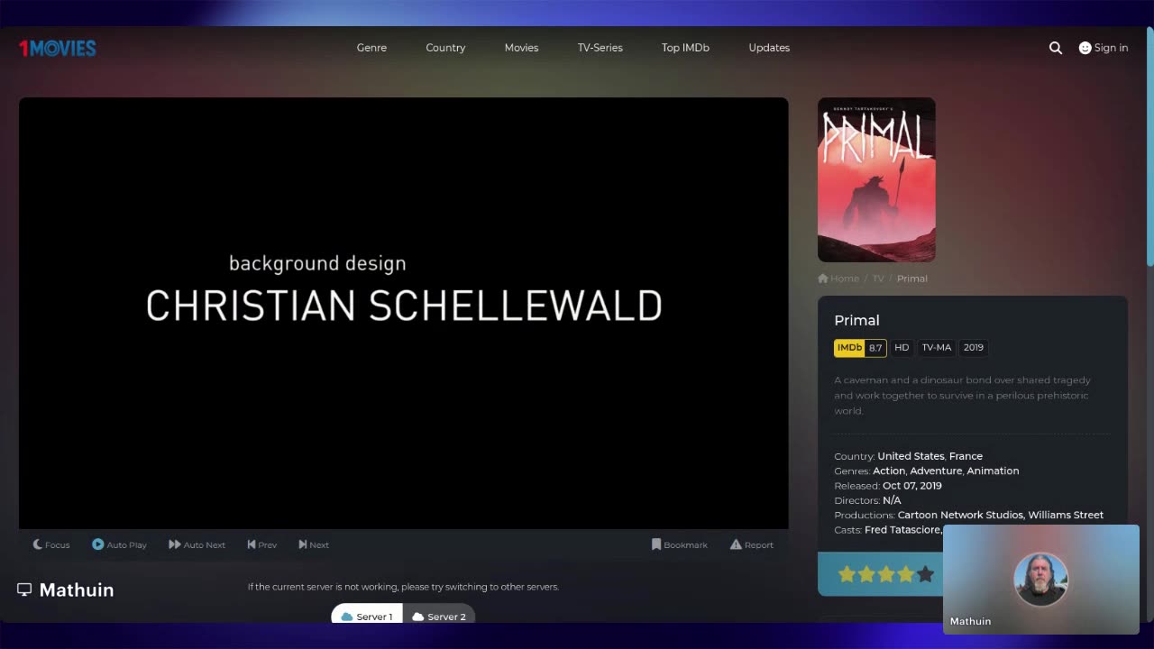
Task: Open the Cartoon Network Studios production link
Action: tap(960, 515)
